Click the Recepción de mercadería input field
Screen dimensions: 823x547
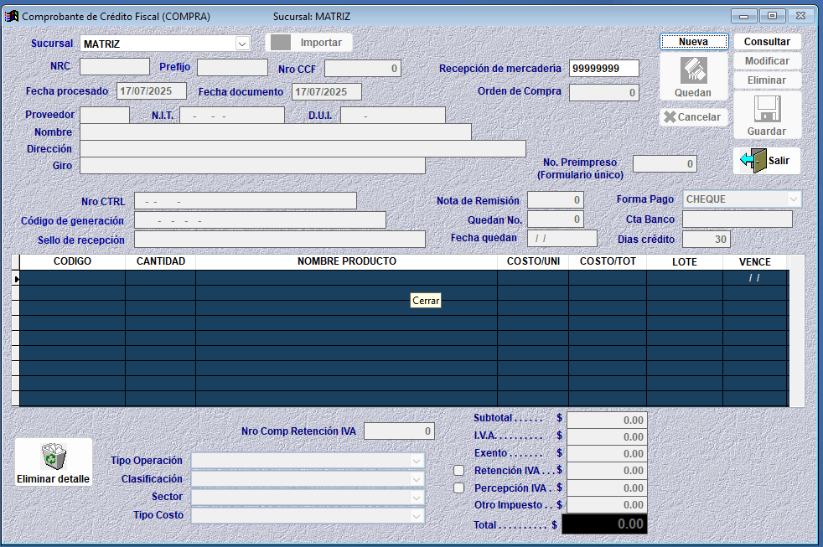(603, 69)
